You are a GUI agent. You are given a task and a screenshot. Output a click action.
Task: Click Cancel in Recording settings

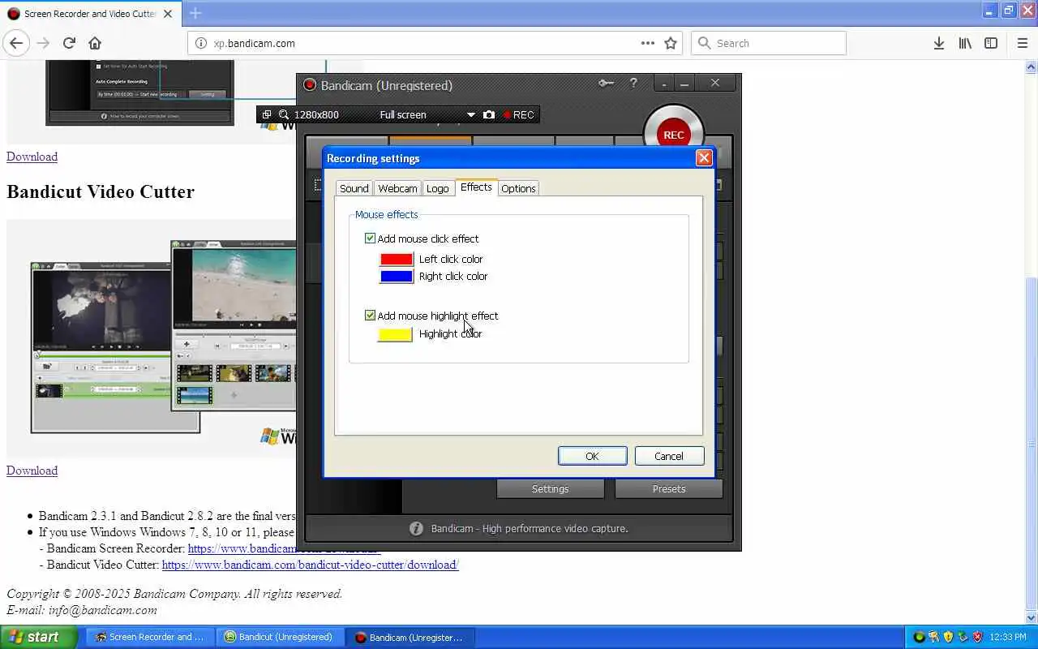point(669,456)
